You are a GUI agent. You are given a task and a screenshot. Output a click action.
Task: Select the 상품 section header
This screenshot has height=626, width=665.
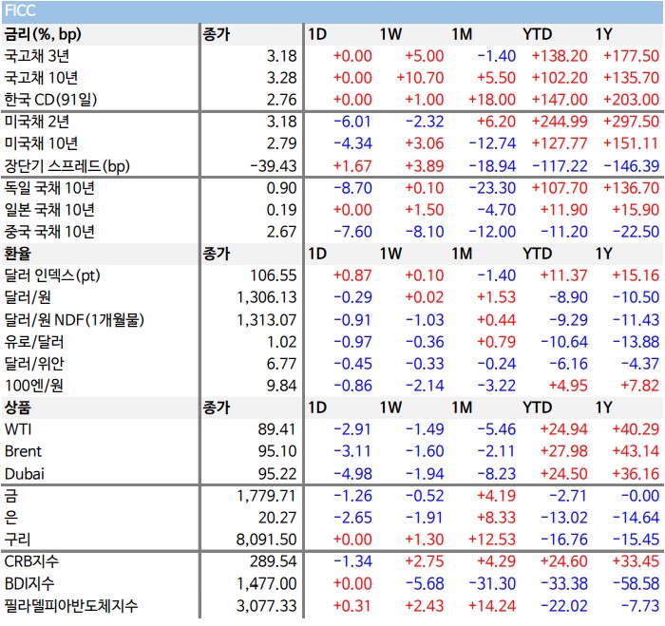point(18,408)
